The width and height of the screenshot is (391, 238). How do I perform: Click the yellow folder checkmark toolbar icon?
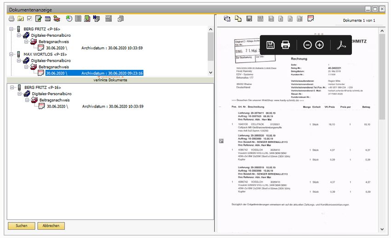[x=20, y=19]
